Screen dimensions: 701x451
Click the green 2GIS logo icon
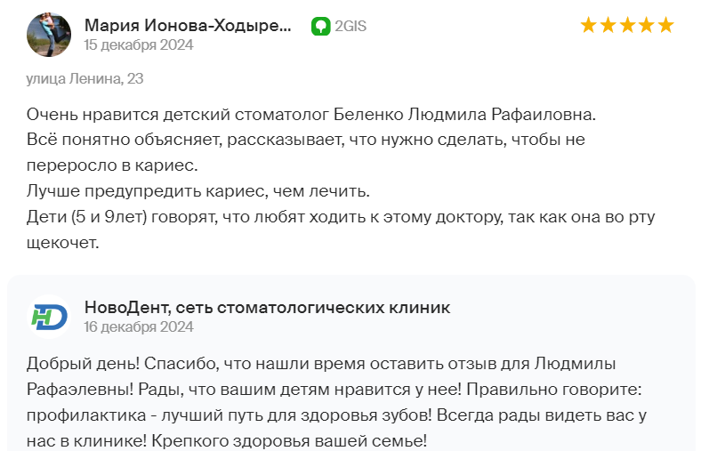tap(320, 27)
